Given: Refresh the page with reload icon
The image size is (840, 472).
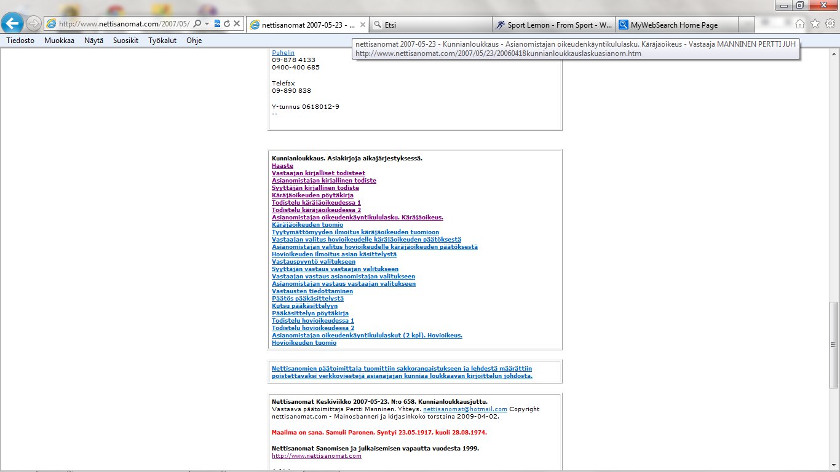Looking at the screenshot, I should click(227, 24).
